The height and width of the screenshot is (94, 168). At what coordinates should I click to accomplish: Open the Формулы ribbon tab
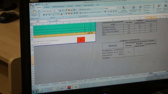click(70, 6)
